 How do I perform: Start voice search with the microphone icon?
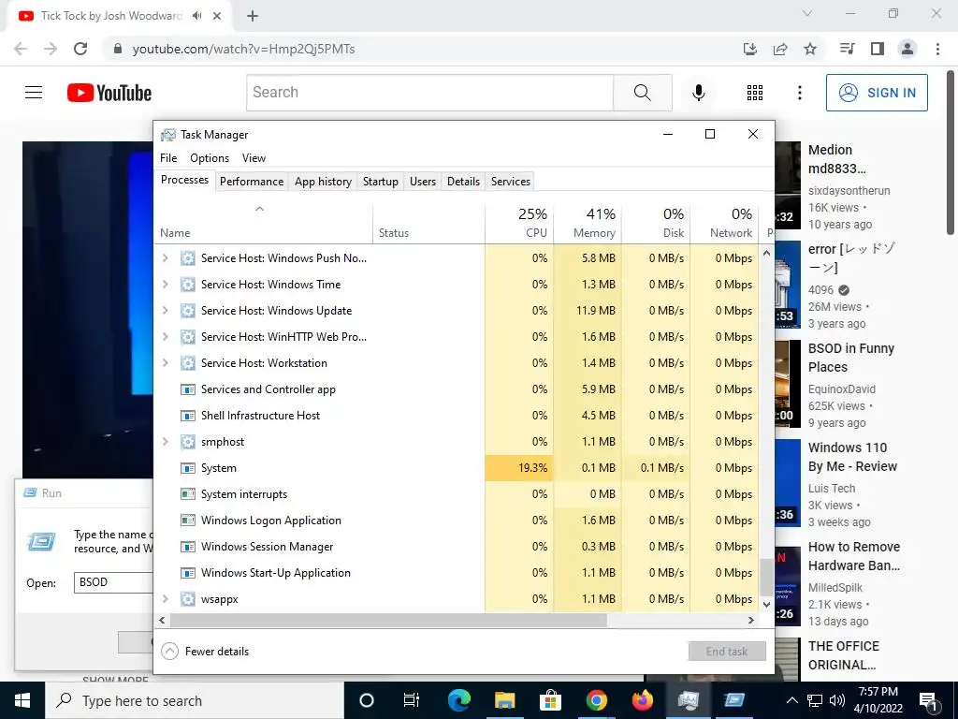(698, 93)
